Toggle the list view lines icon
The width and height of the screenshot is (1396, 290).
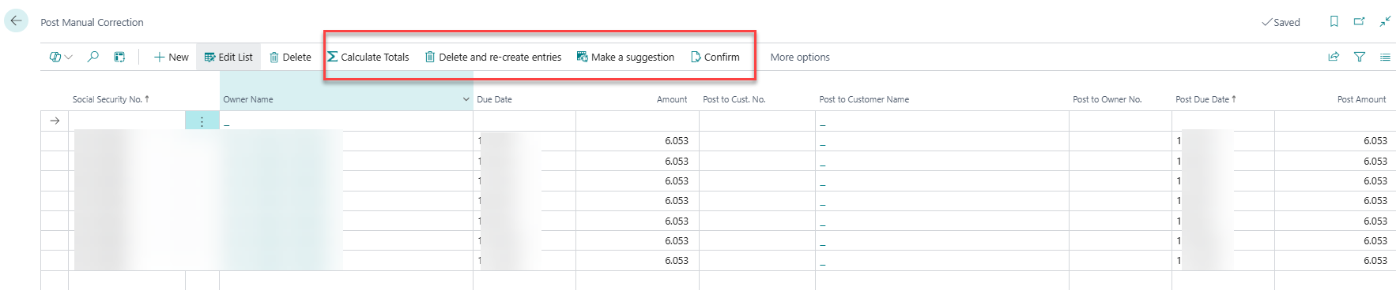(x=1385, y=57)
